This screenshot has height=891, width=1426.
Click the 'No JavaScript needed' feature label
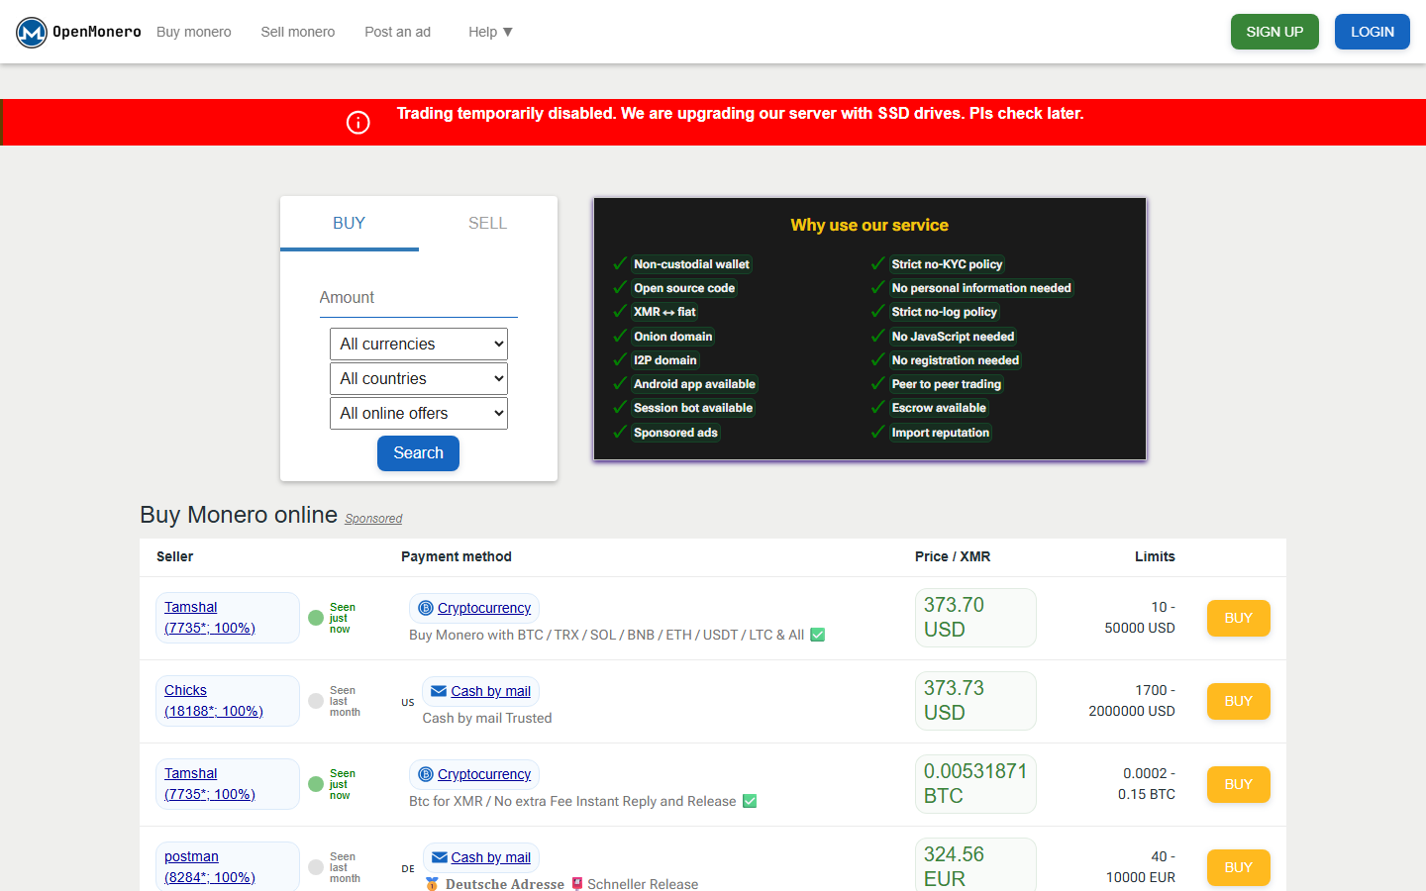coord(953,337)
